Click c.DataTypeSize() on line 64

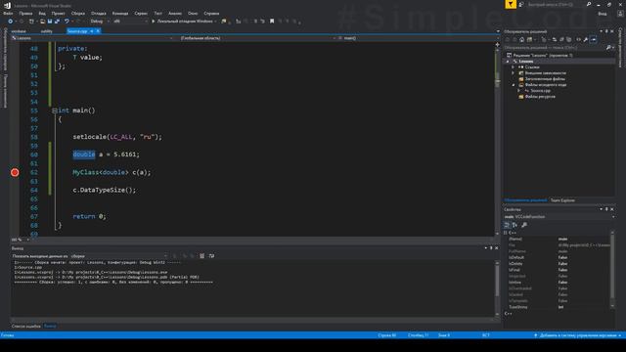pyautogui.click(x=105, y=190)
